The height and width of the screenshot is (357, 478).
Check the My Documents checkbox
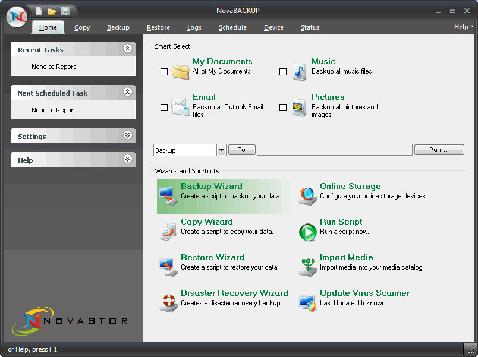[164, 72]
